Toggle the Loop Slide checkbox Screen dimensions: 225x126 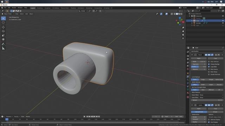click(x=209, y=67)
